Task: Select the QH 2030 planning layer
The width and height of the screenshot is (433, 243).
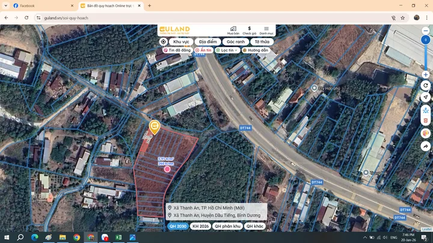Action: pos(178,226)
